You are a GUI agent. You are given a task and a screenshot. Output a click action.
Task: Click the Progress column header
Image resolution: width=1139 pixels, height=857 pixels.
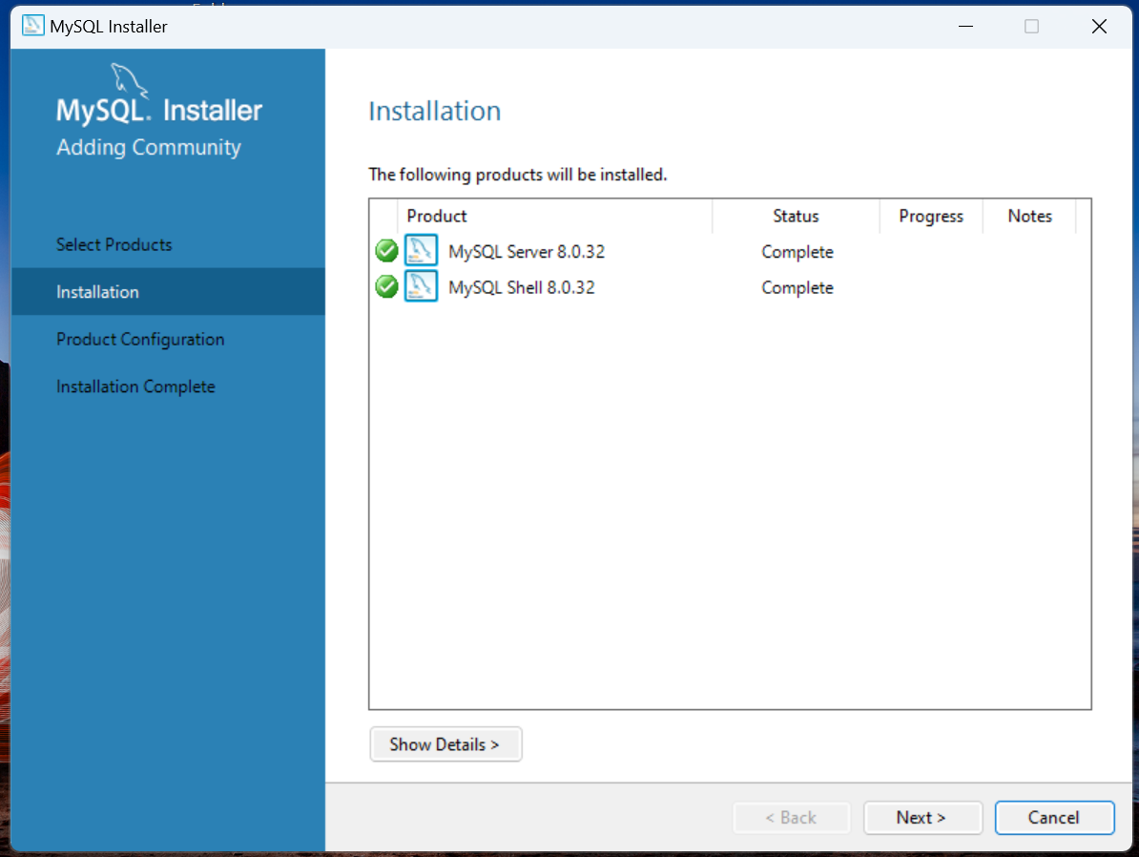pos(930,217)
